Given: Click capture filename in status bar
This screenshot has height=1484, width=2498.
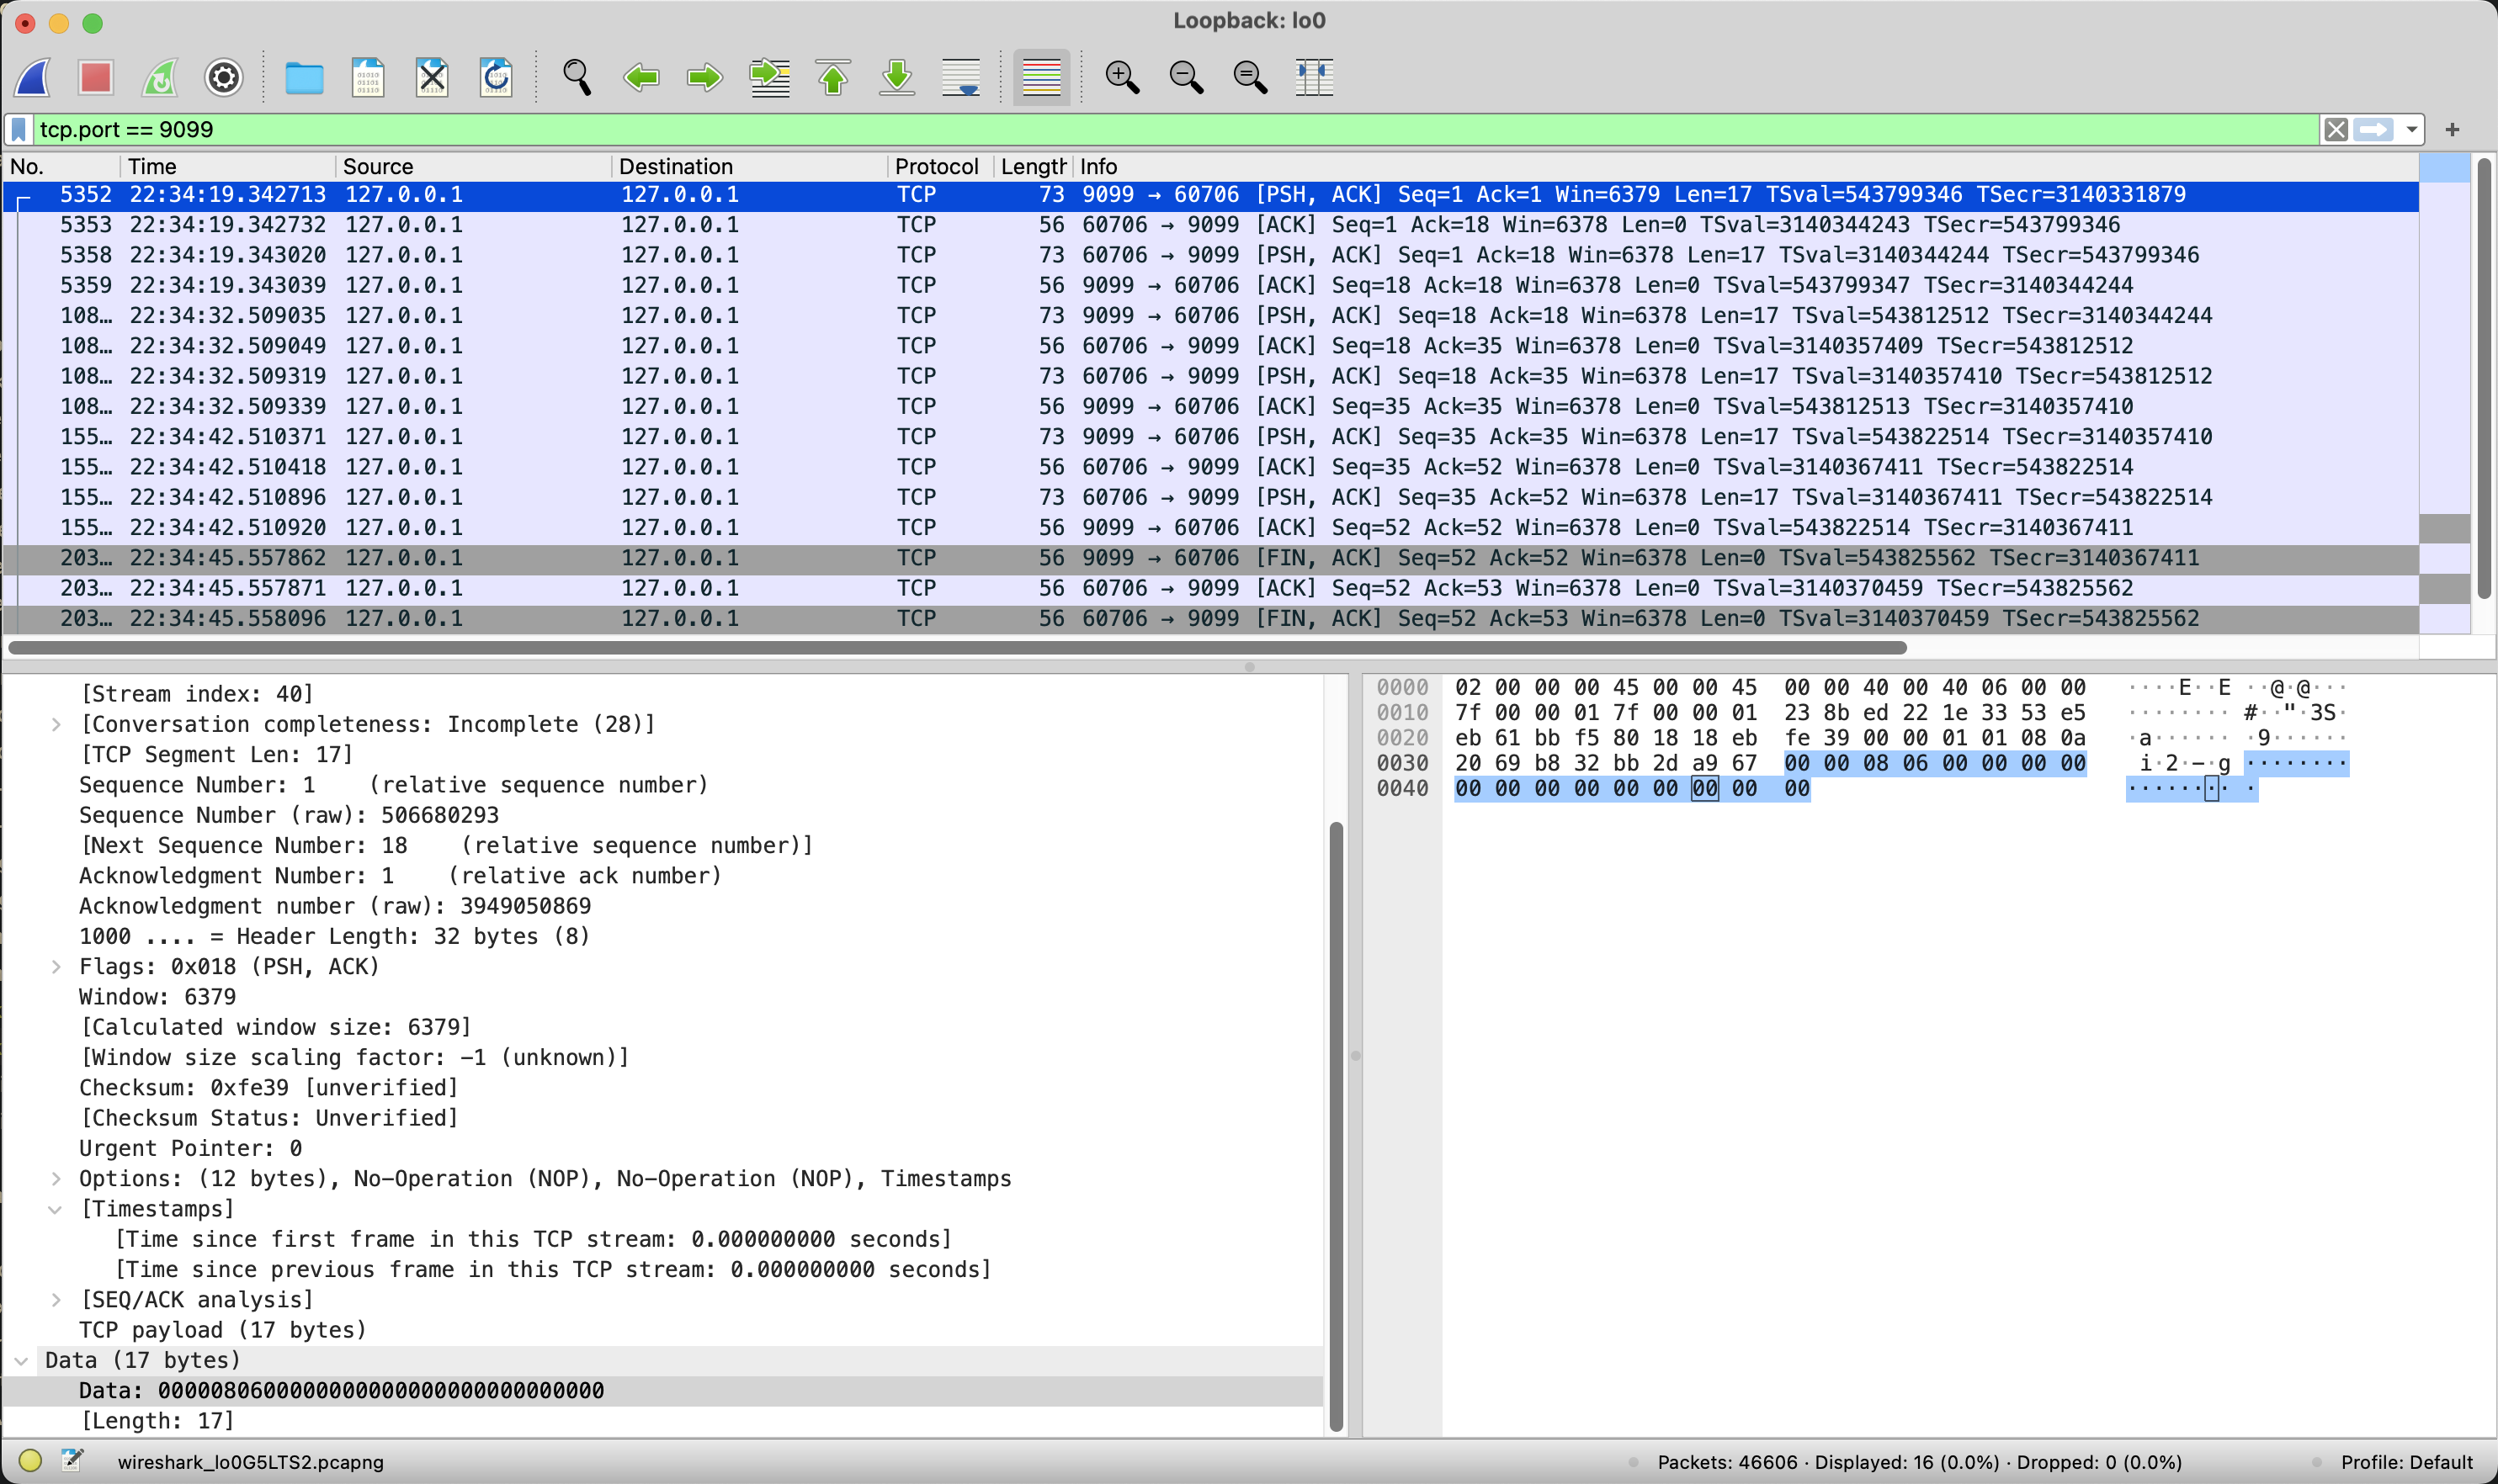Looking at the screenshot, I should tap(250, 1462).
